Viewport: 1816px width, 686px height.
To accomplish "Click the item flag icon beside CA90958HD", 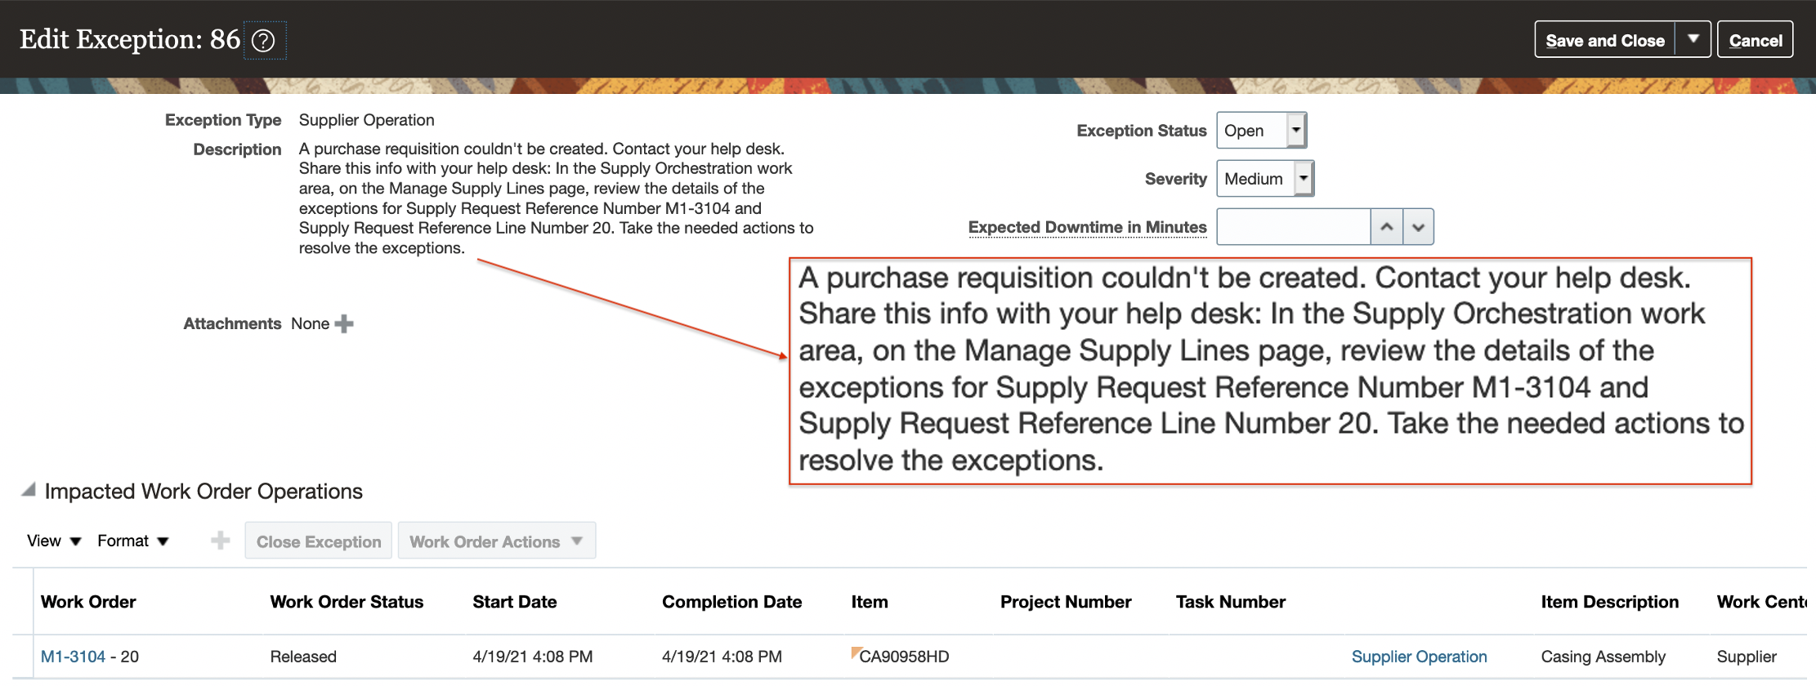I will (856, 653).
